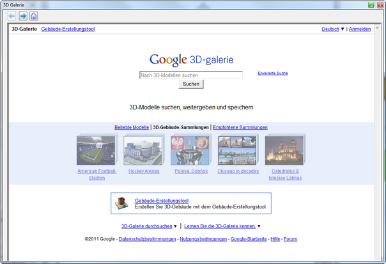This screenshot has width=386, height=264.
Task: Open Datenschutzbestimmungen footer link
Action: point(147,239)
